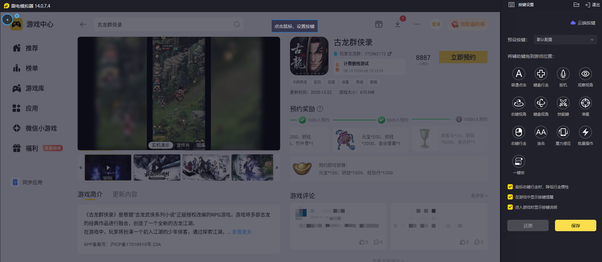Click the 探索 tag
The width and height of the screenshot is (602, 262).
coord(331,82)
